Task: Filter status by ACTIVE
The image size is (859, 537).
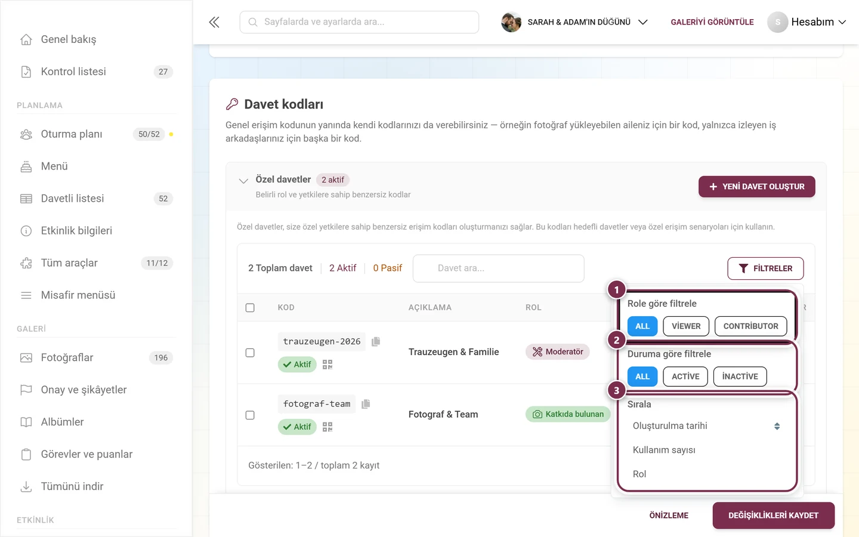Action: (685, 376)
